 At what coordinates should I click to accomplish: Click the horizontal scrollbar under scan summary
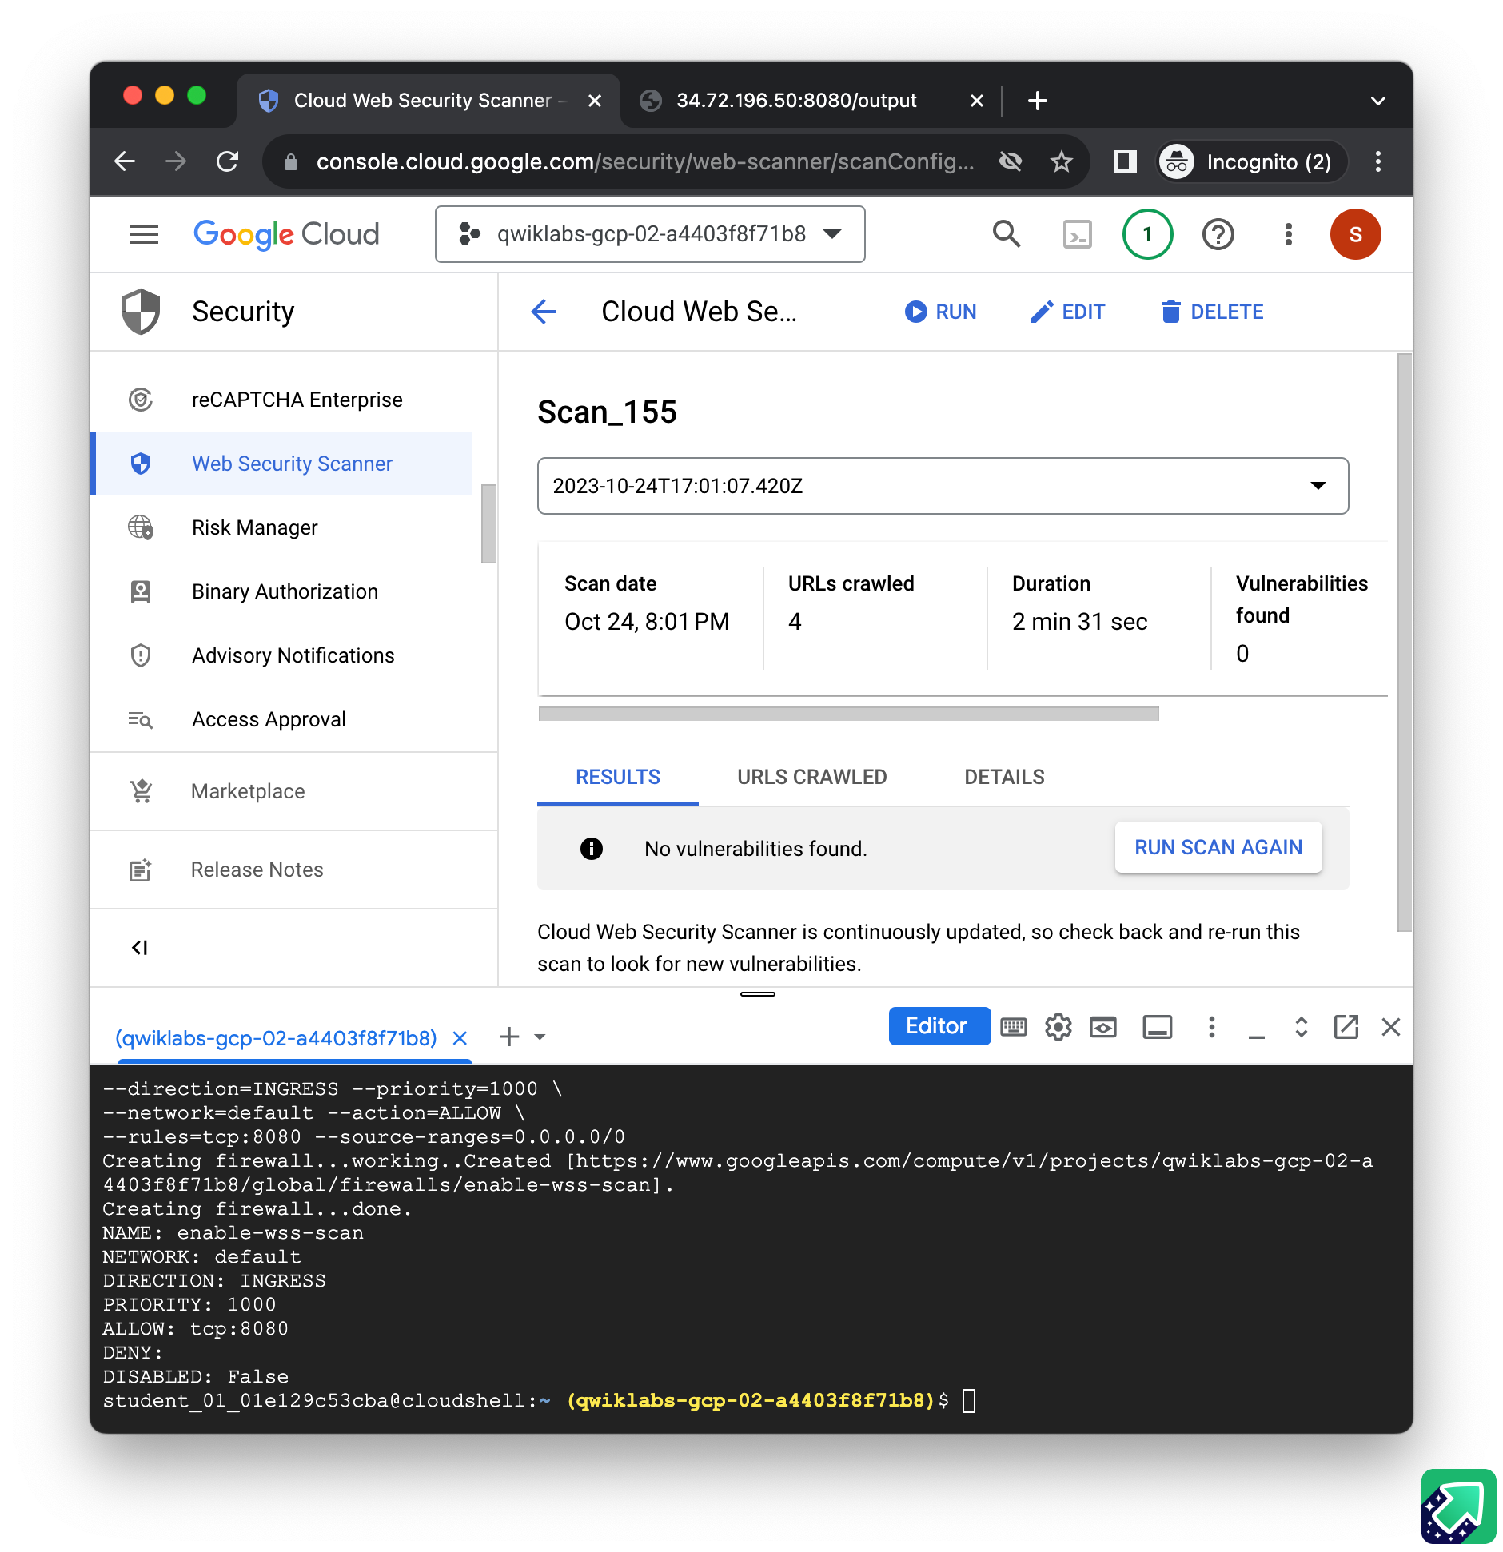[x=848, y=714]
